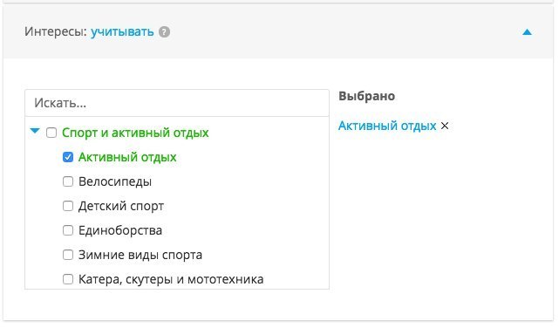Viewport: 559px width, 328px height.
Task: Click the Спорт и активный отдых label
Action: pos(135,133)
